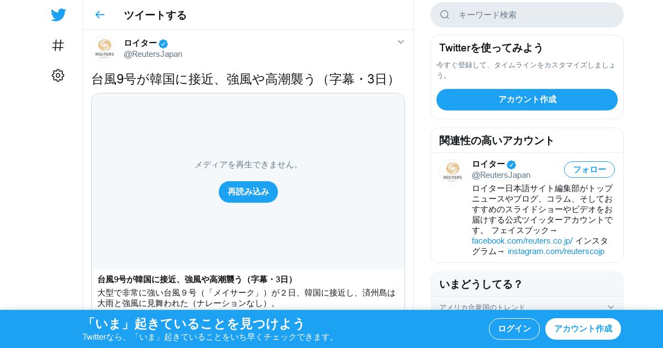Click the banner heading 「いま」起きていることを見つけよう
The image size is (663, 348).
tap(194, 323)
